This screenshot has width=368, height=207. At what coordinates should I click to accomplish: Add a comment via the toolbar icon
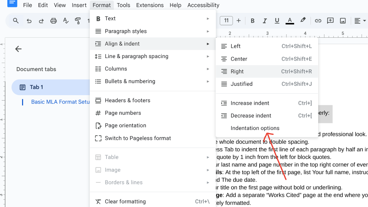(x=330, y=20)
